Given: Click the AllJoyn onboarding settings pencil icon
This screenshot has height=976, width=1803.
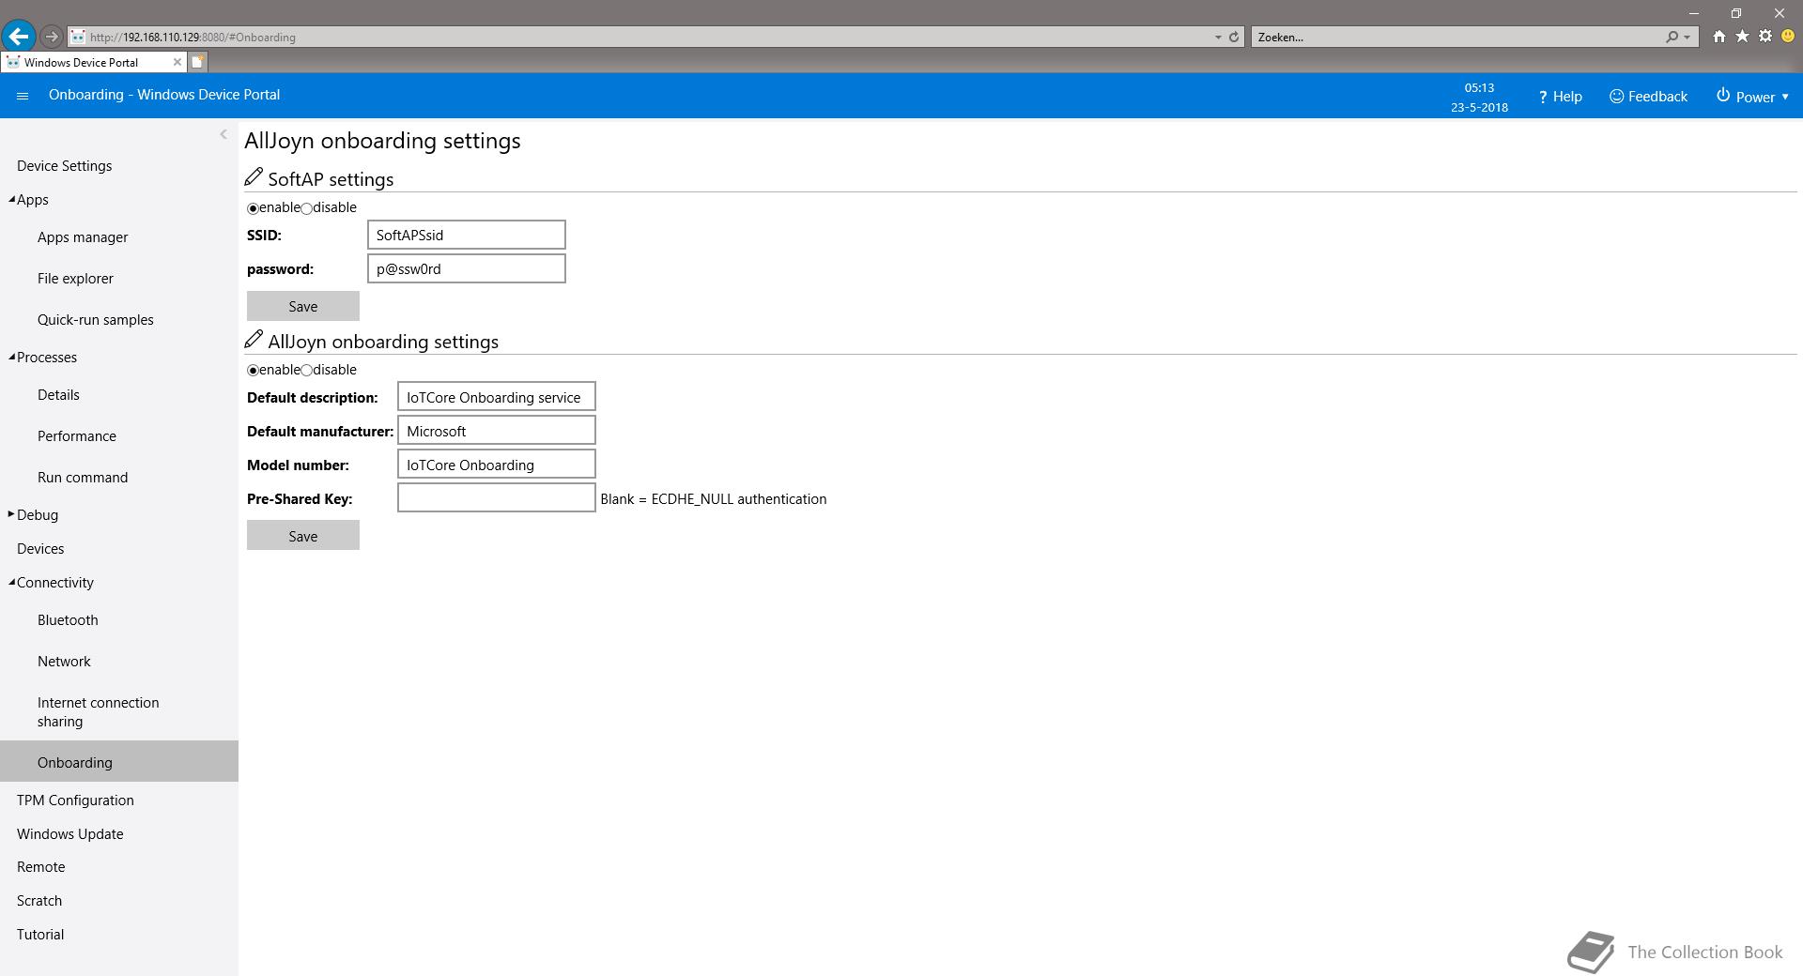Looking at the screenshot, I should (x=254, y=339).
